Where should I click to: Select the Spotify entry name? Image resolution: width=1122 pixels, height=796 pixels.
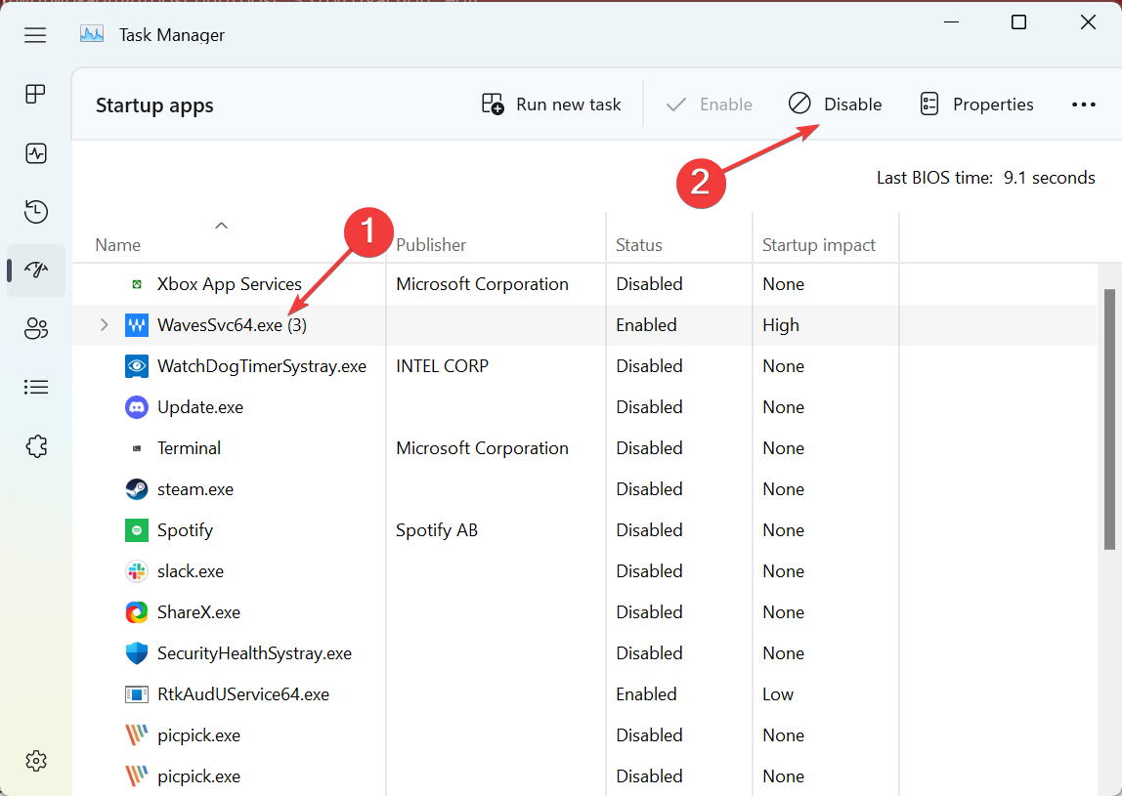click(185, 530)
